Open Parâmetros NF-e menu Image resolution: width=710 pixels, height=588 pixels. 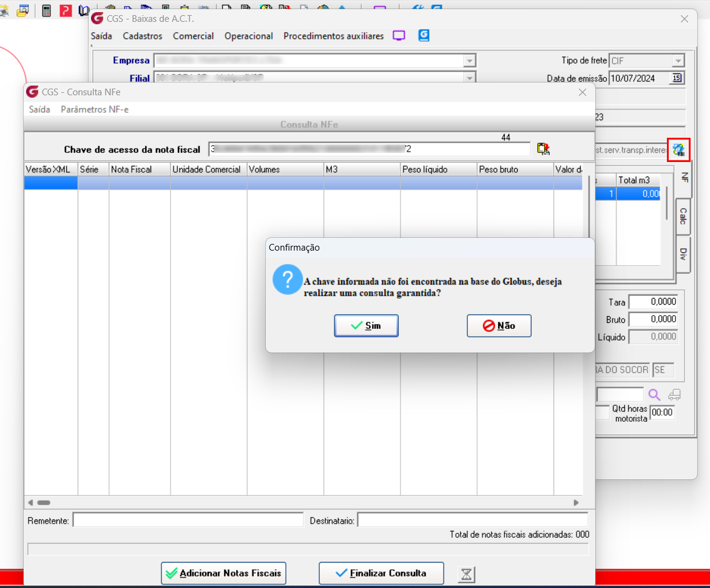tap(95, 109)
